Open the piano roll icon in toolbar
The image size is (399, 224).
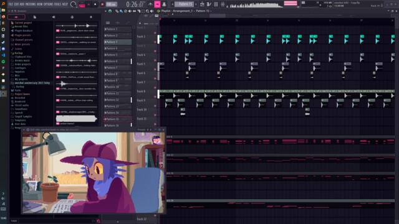click(209, 4)
